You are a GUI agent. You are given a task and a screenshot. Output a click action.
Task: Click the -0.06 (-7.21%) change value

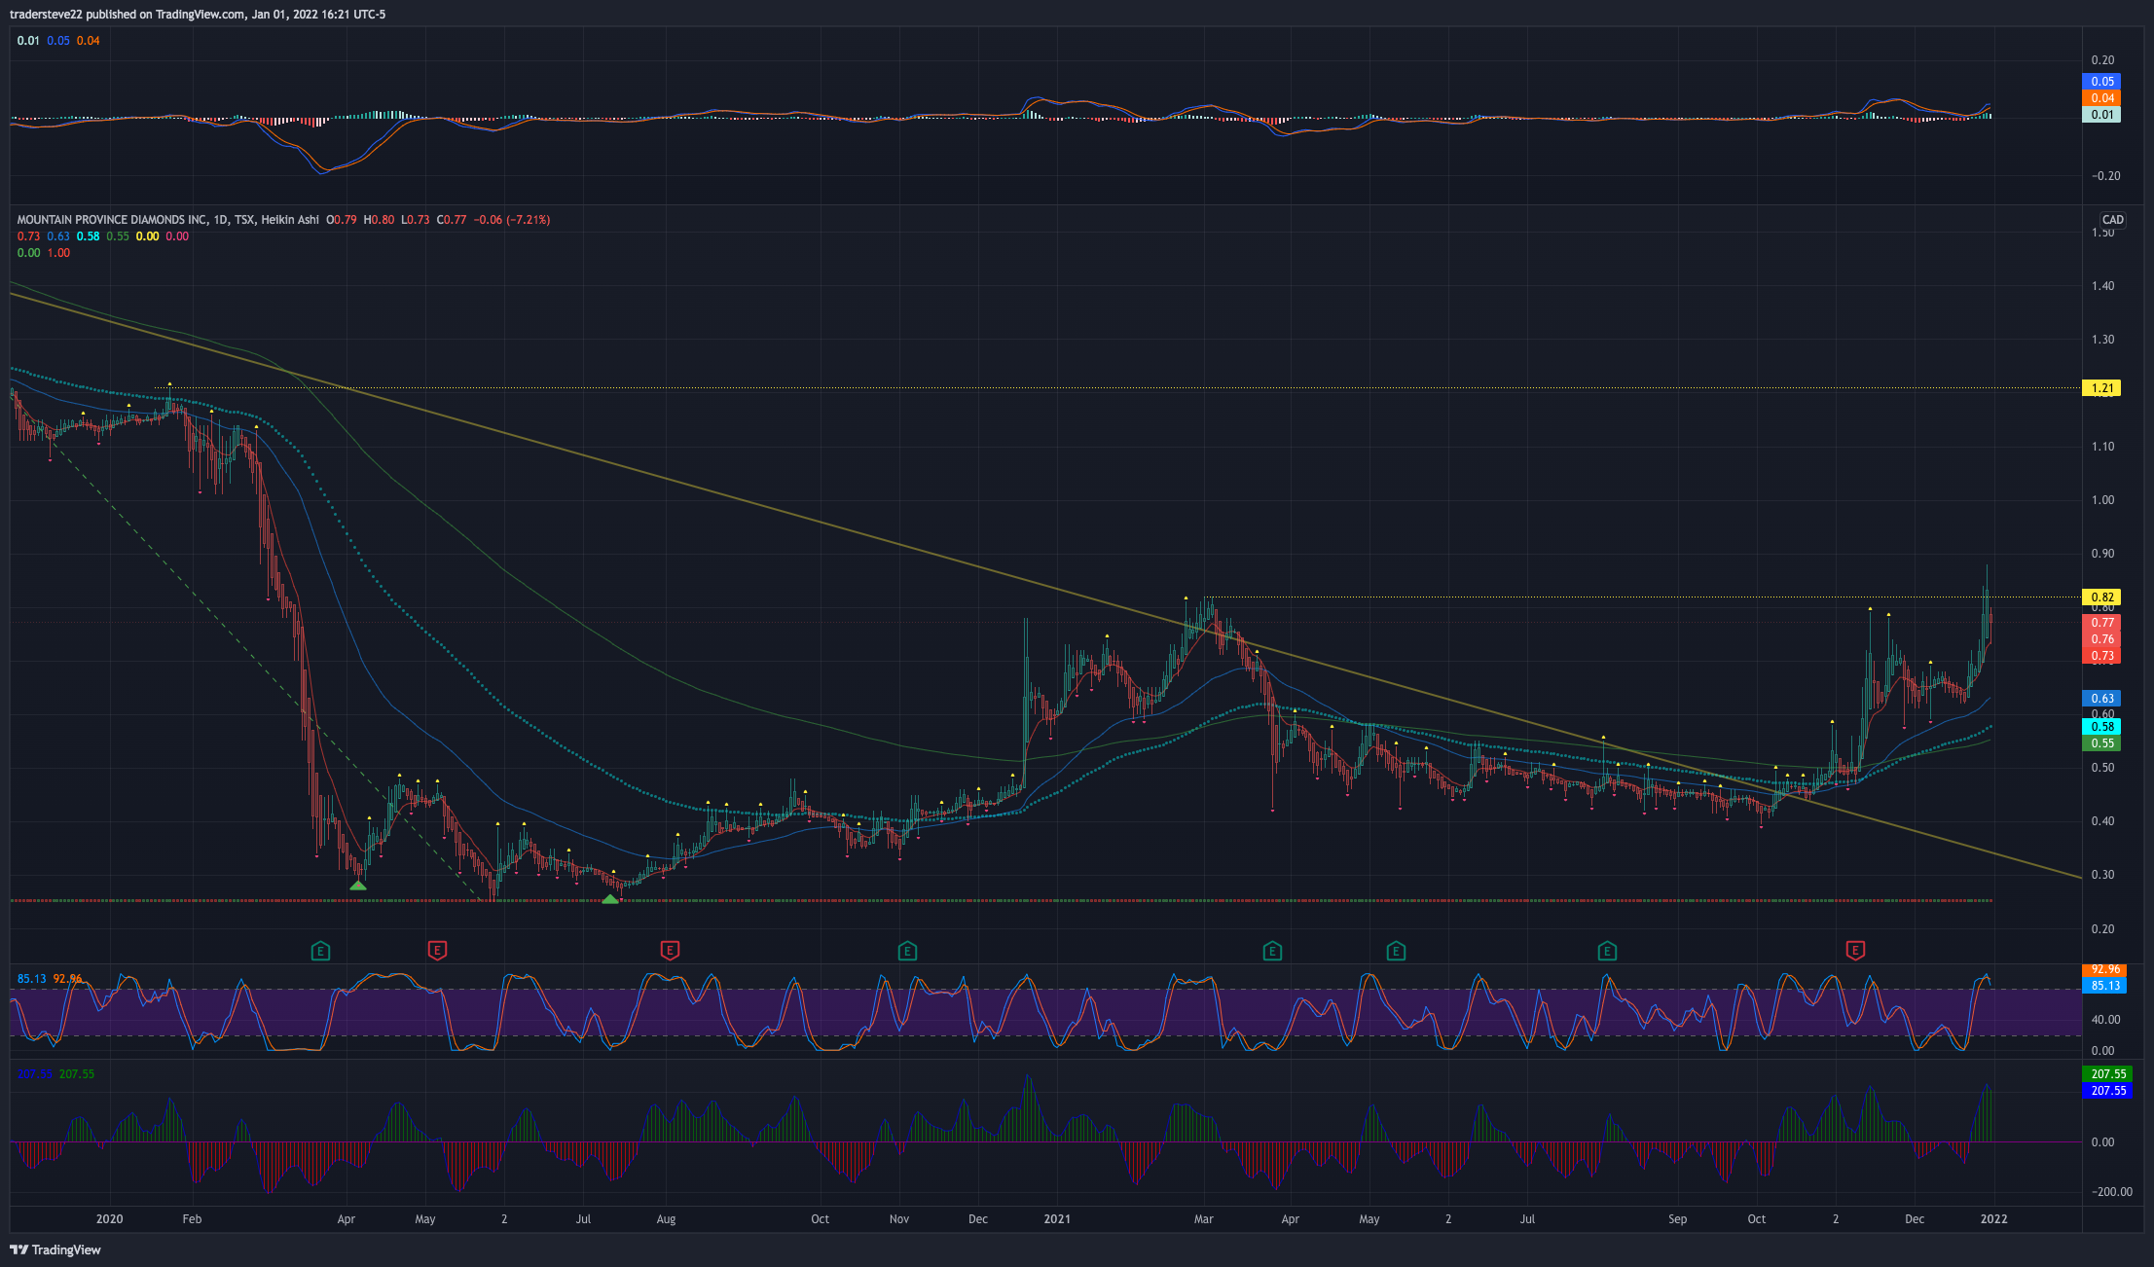512,220
